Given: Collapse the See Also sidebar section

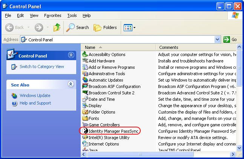Looking at the screenshot, I should coord(71,84).
